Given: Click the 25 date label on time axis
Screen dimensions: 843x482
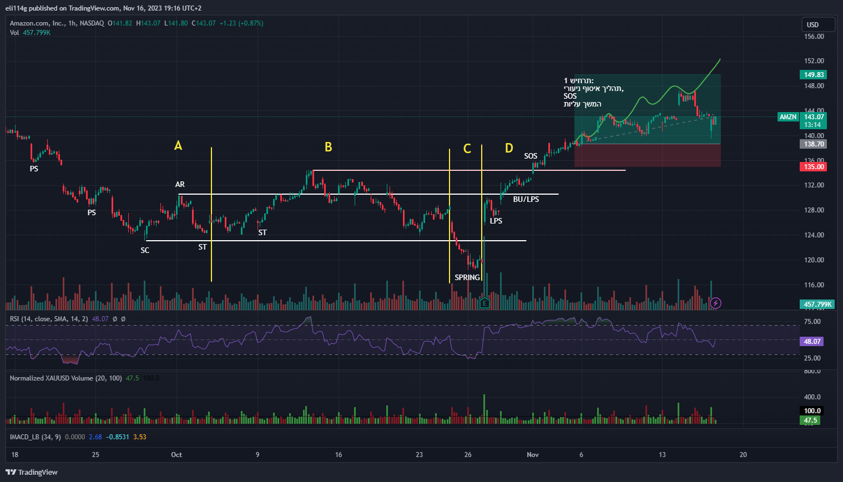Looking at the screenshot, I should pos(95,455).
